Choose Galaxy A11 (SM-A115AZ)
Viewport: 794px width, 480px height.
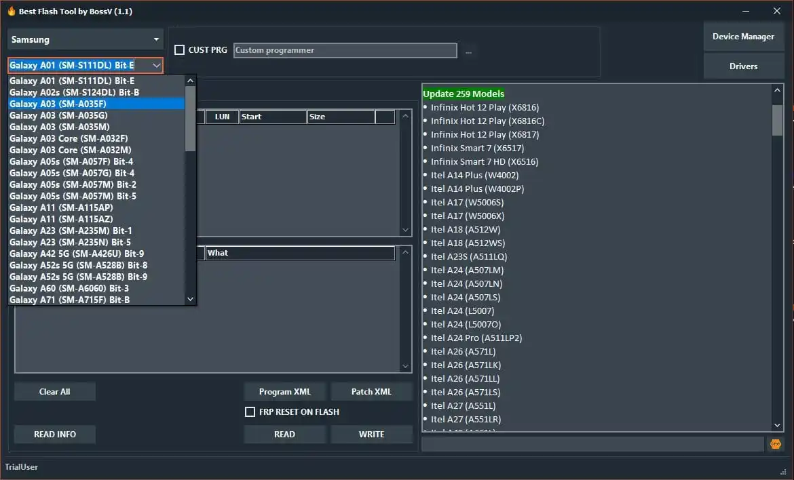[x=96, y=219]
